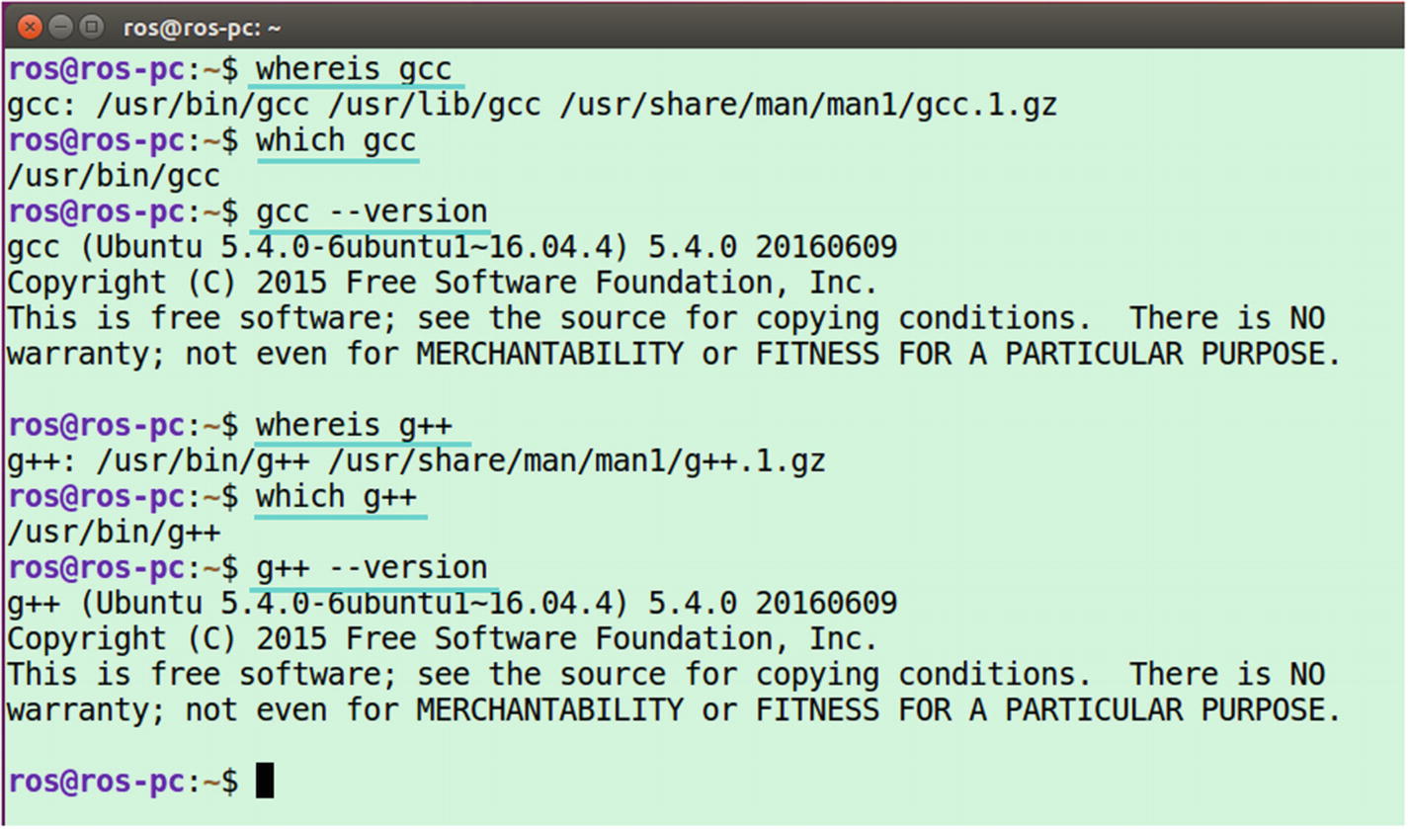Viewport: 1408px width, 829px height.
Task: Click the first Copyright 2015 Free Software line
Action: point(443,283)
